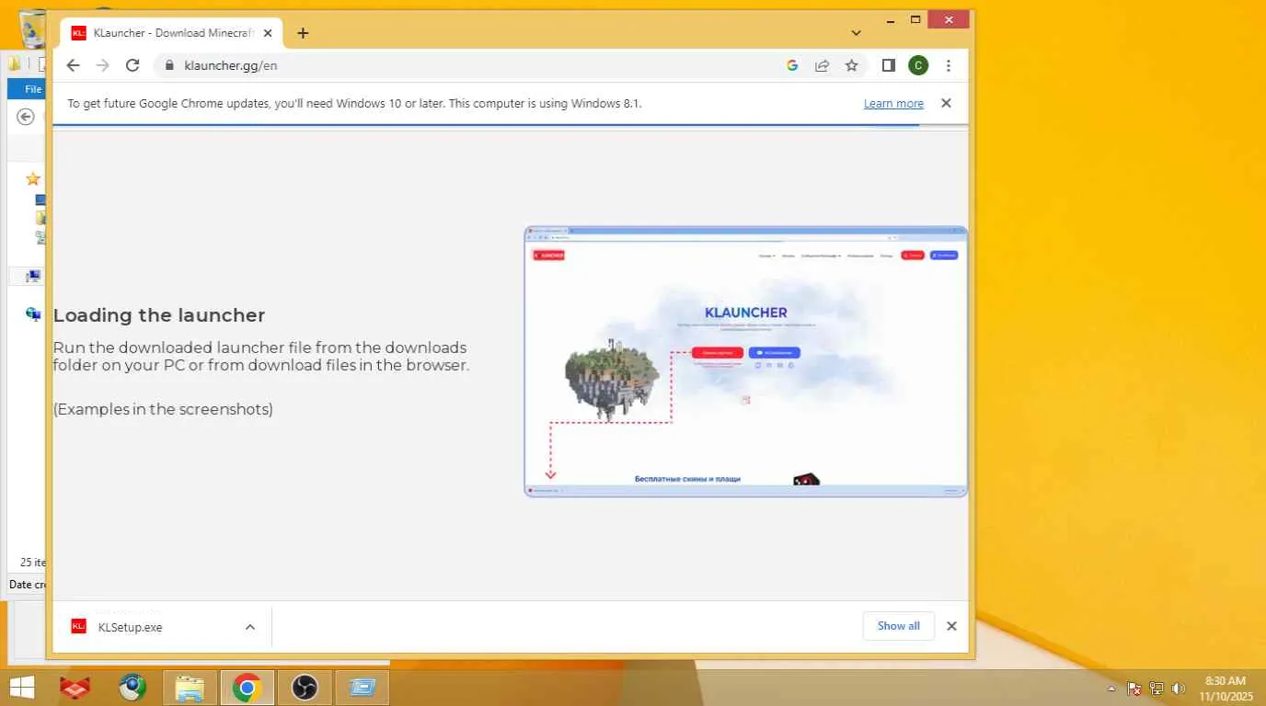View site information via the padlock icon

[168, 65]
